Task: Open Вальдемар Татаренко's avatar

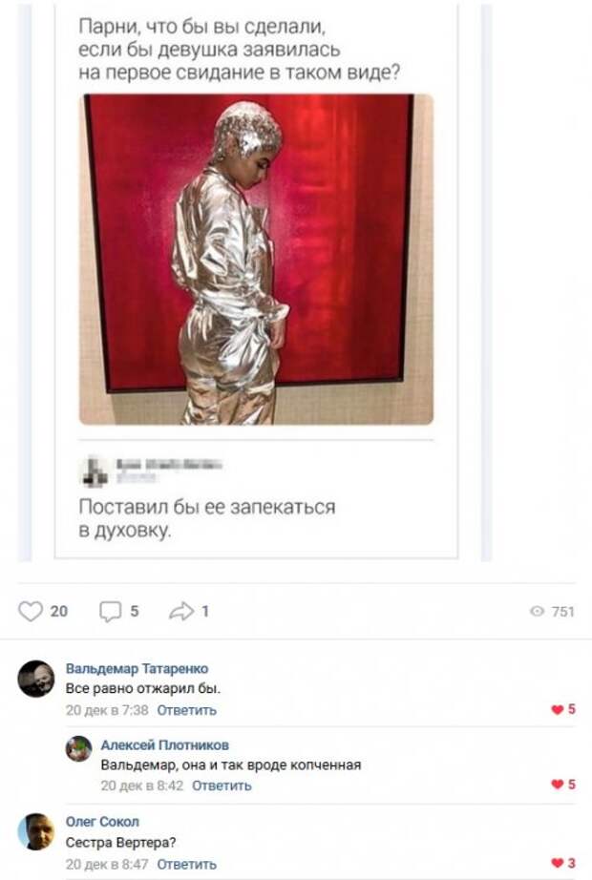Action: (x=36, y=679)
